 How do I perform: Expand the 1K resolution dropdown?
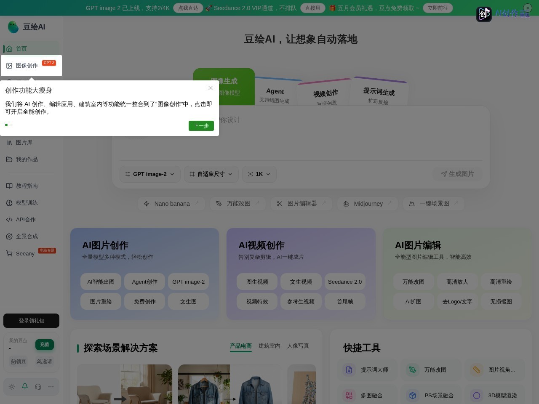coord(259,174)
